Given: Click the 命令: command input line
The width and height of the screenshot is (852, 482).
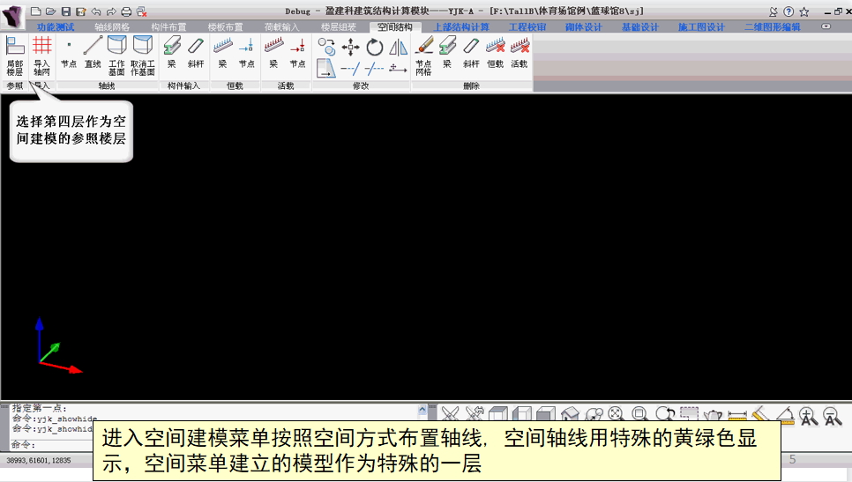Looking at the screenshot, I should point(52,444).
